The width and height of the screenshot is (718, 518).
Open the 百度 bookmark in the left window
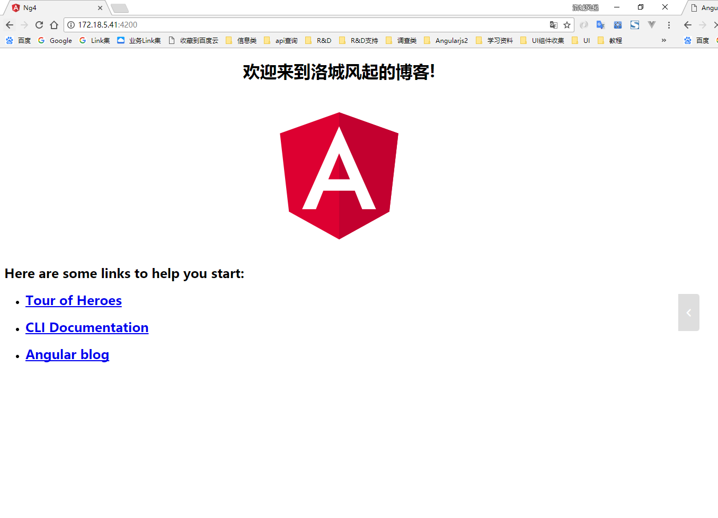coord(18,40)
